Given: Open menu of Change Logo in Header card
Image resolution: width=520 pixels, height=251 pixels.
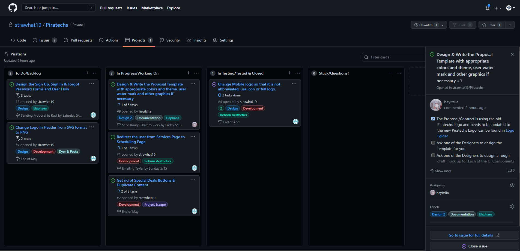Looking at the screenshot, I should click(x=92, y=127).
